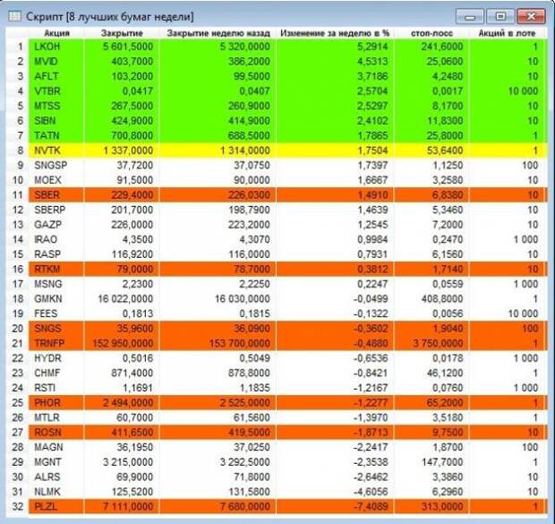Select the MTLR ticker cell
The image size is (555, 524).
(56, 417)
